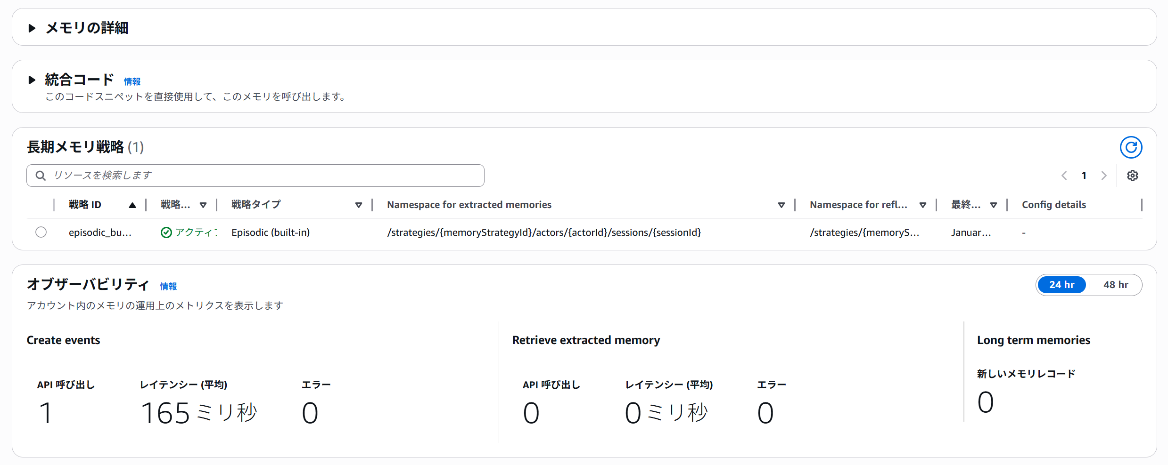Switch observability range to 48 hr
The width and height of the screenshot is (1168, 465).
click(x=1115, y=285)
